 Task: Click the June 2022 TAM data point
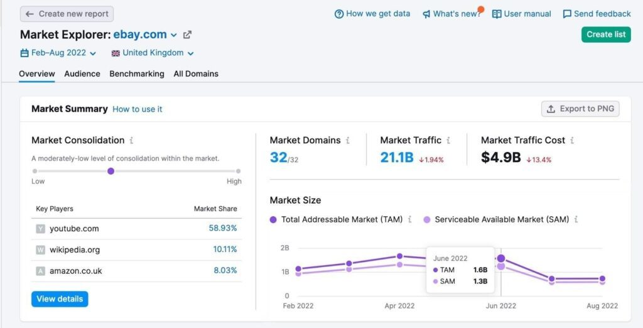coord(500,259)
